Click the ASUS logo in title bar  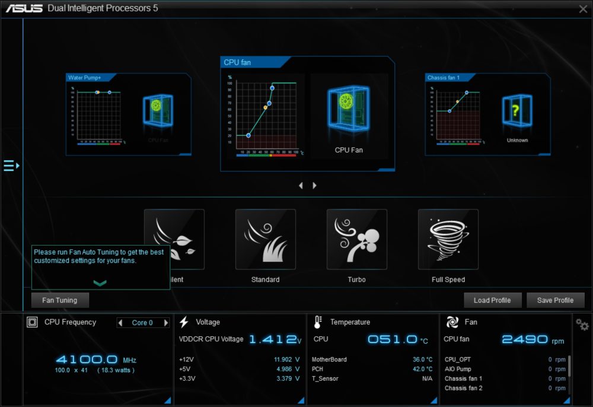(24, 8)
